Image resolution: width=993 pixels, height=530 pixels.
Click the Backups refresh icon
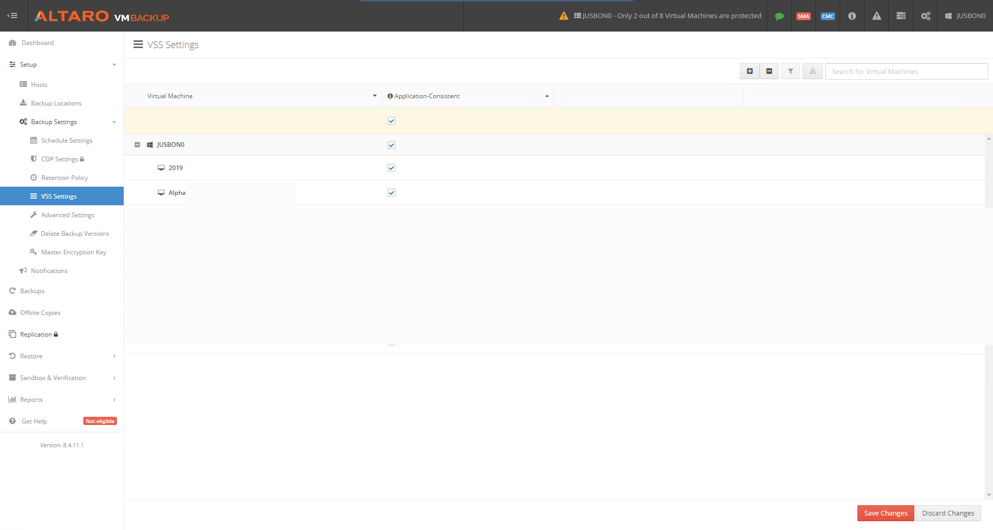[x=12, y=291]
